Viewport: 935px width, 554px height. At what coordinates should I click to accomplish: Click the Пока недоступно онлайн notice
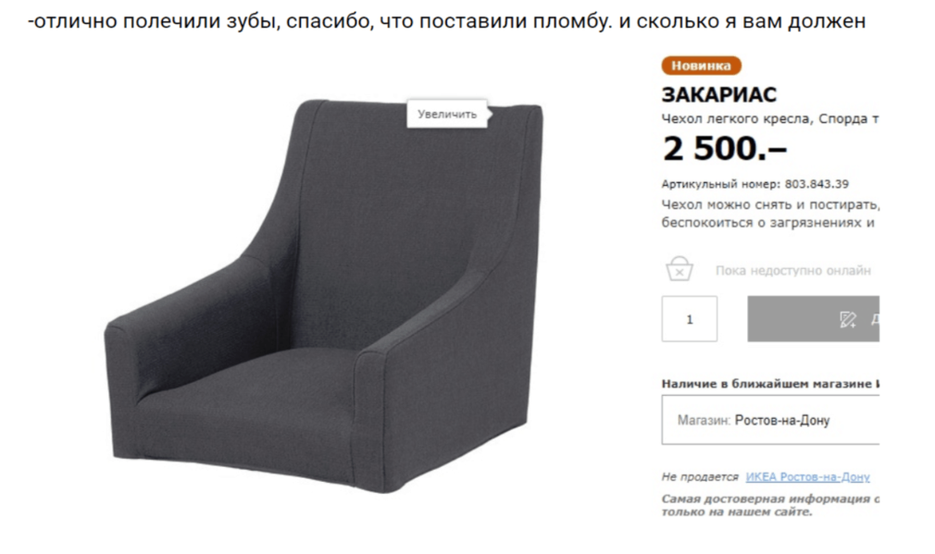(x=793, y=270)
